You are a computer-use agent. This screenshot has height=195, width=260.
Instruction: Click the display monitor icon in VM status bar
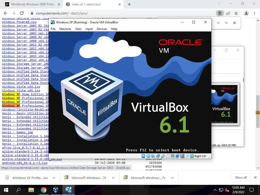click(172, 156)
